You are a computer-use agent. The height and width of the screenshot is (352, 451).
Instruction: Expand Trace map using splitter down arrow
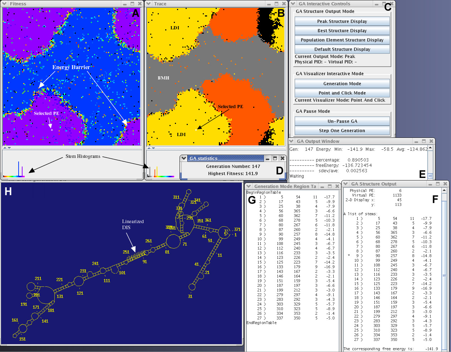coord(153,148)
